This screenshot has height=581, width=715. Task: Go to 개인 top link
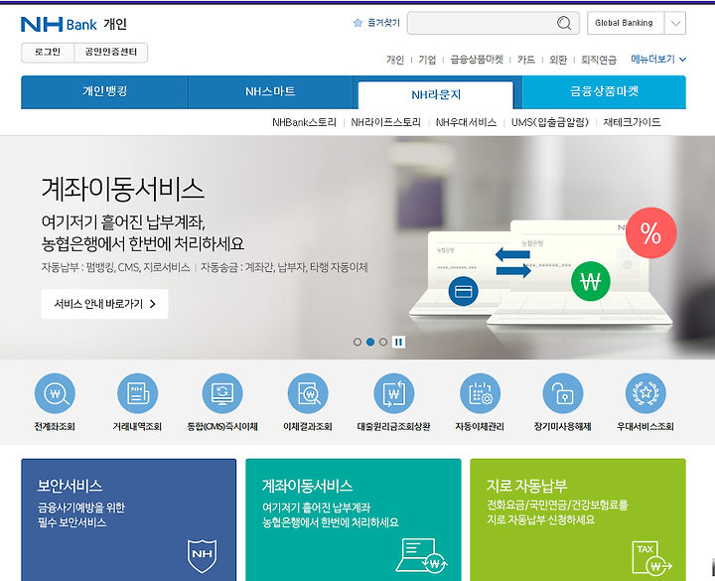pos(395,60)
